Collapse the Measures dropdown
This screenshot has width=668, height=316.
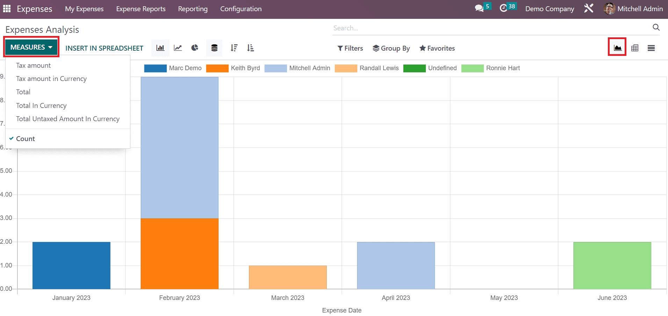click(x=31, y=47)
